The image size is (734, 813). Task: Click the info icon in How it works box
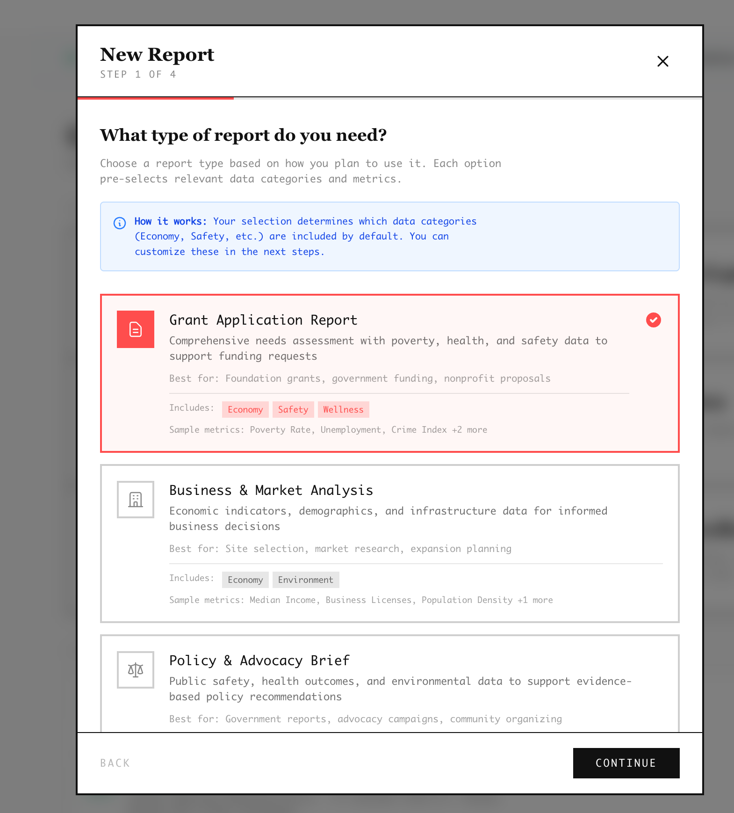120,223
